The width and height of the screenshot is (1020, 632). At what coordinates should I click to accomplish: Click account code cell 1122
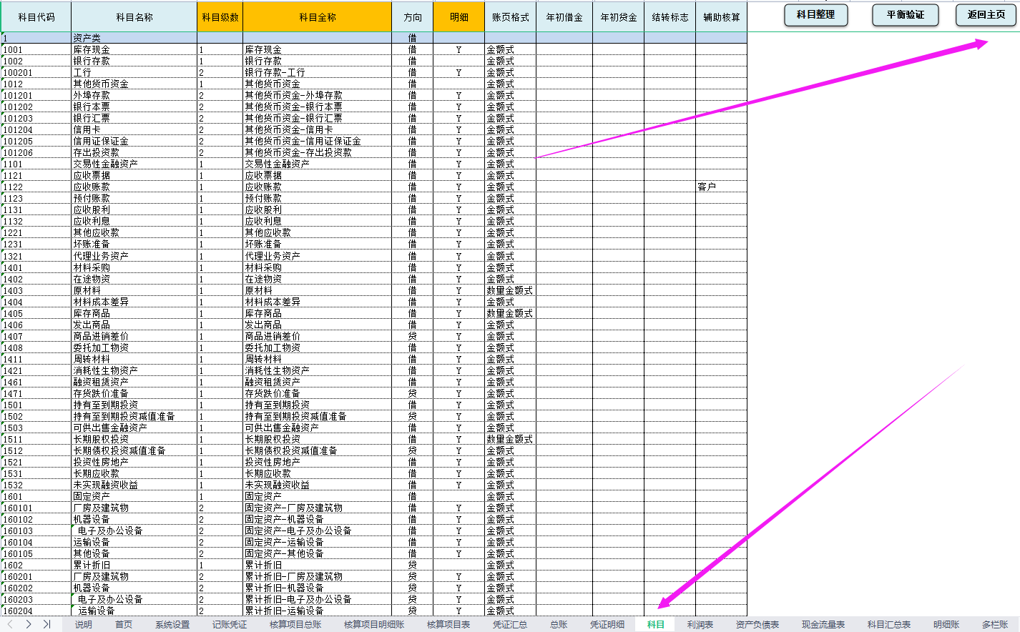(36, 187)
